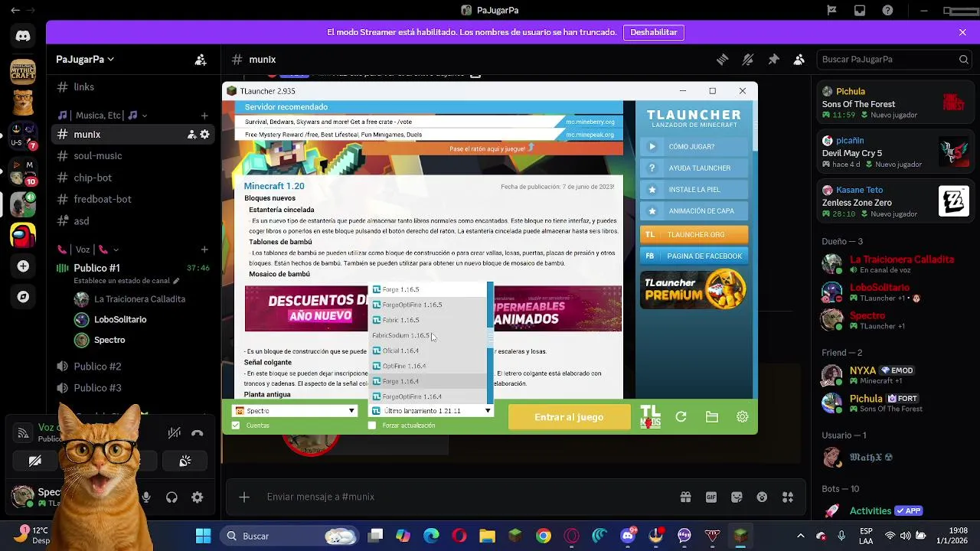Open the fredboat-bot channel

click(102, 199)
